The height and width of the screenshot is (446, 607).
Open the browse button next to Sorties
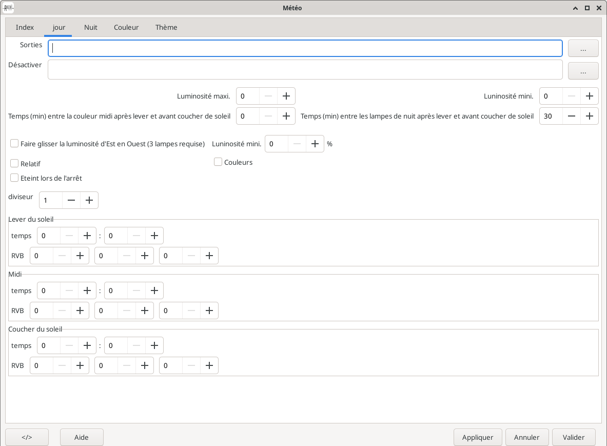click(583, 48)
